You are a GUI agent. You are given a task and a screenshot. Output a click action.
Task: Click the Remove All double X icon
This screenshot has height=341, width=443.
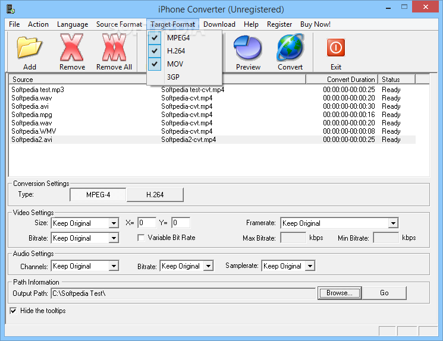pyautogui.click(x=114, y=48)
